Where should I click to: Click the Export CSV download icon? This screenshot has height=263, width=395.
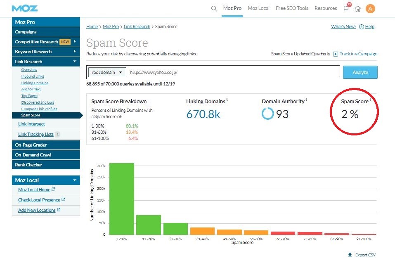tap(350, 255)
